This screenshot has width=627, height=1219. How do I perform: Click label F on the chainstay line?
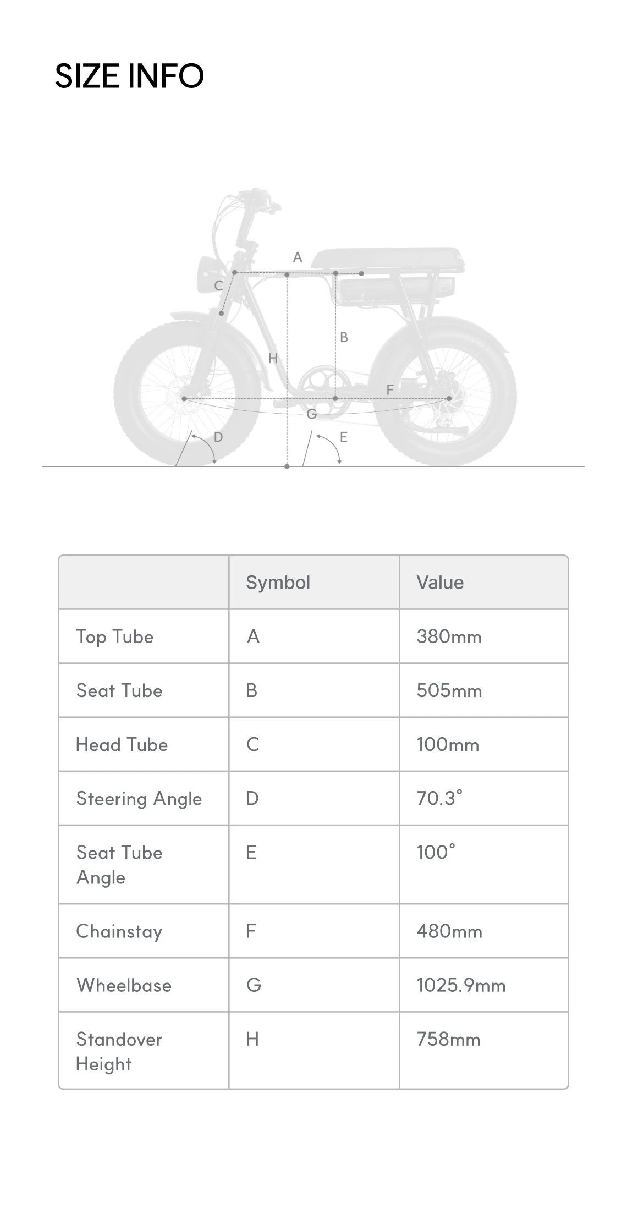[x=389, y=389]
